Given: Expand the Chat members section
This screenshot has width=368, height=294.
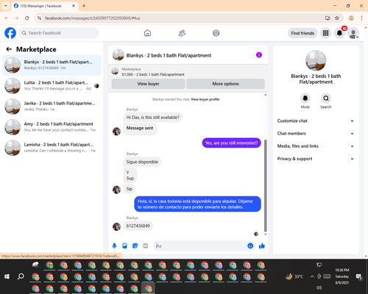Looking at the screenshot, I should [x=316, y=134].
